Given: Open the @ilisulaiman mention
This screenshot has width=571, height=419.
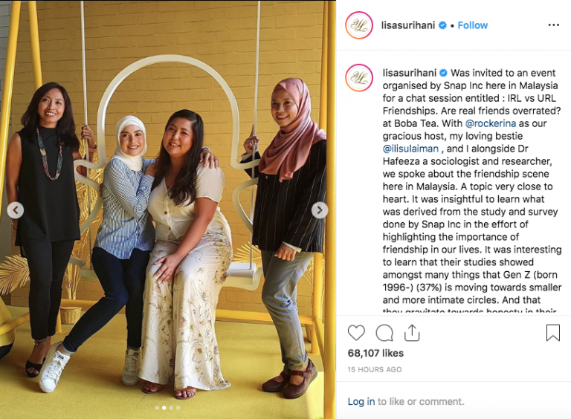Looking at the screenshot, I should click(410, 149).
